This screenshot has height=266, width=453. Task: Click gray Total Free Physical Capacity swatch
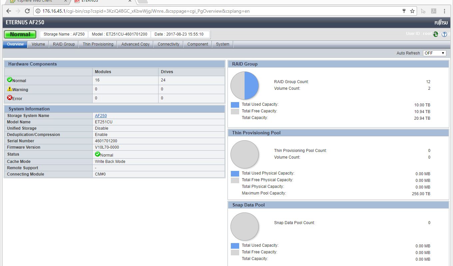tap(235, 180)
